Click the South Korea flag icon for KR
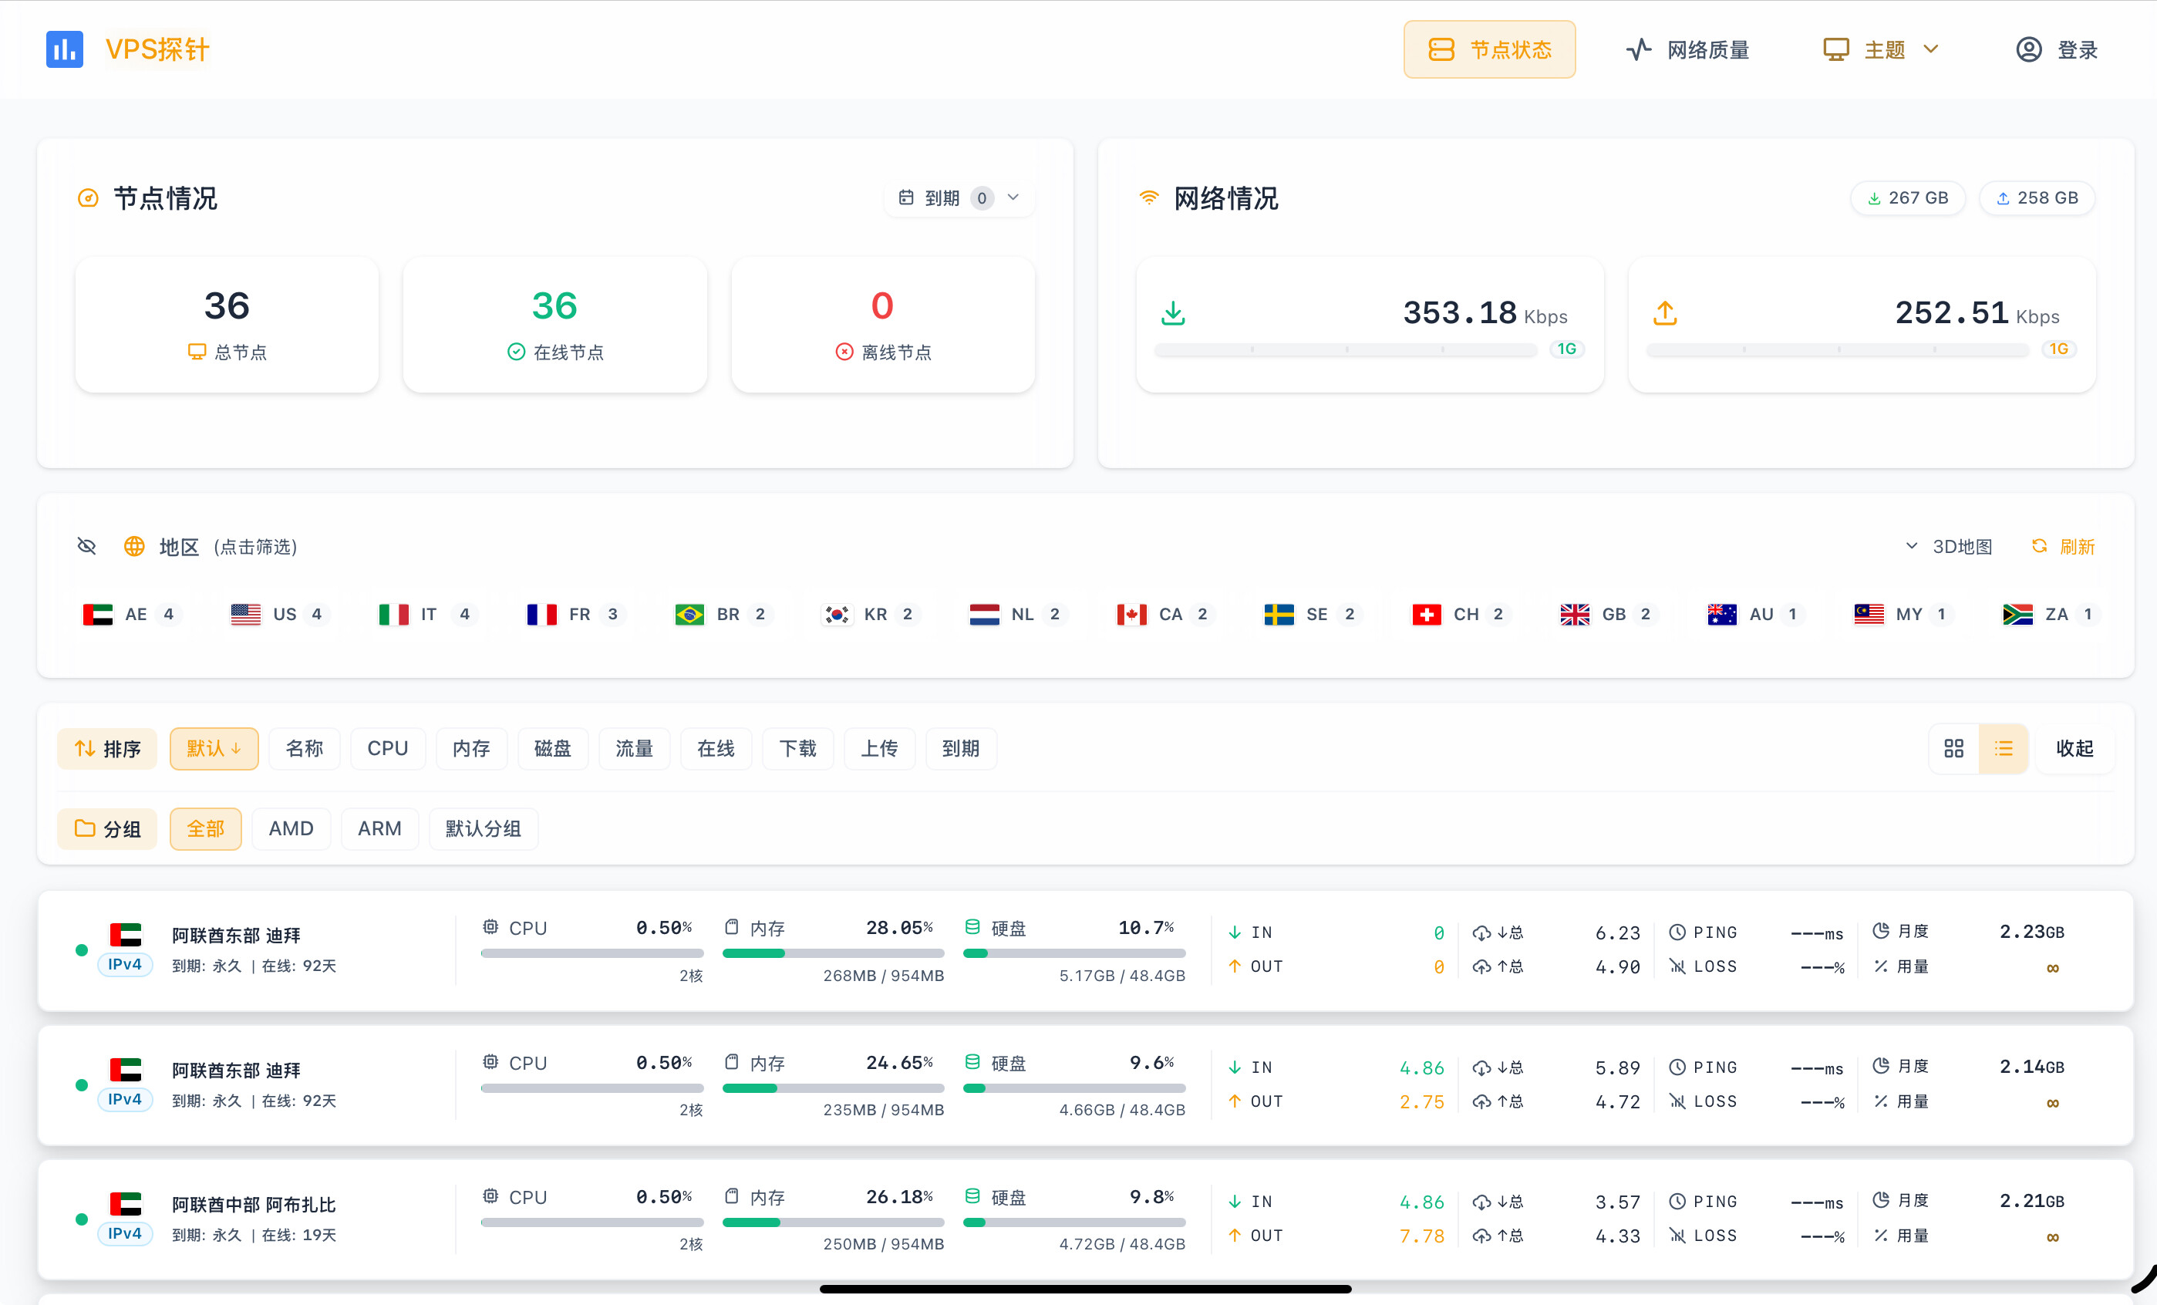 tap(837, 615)
